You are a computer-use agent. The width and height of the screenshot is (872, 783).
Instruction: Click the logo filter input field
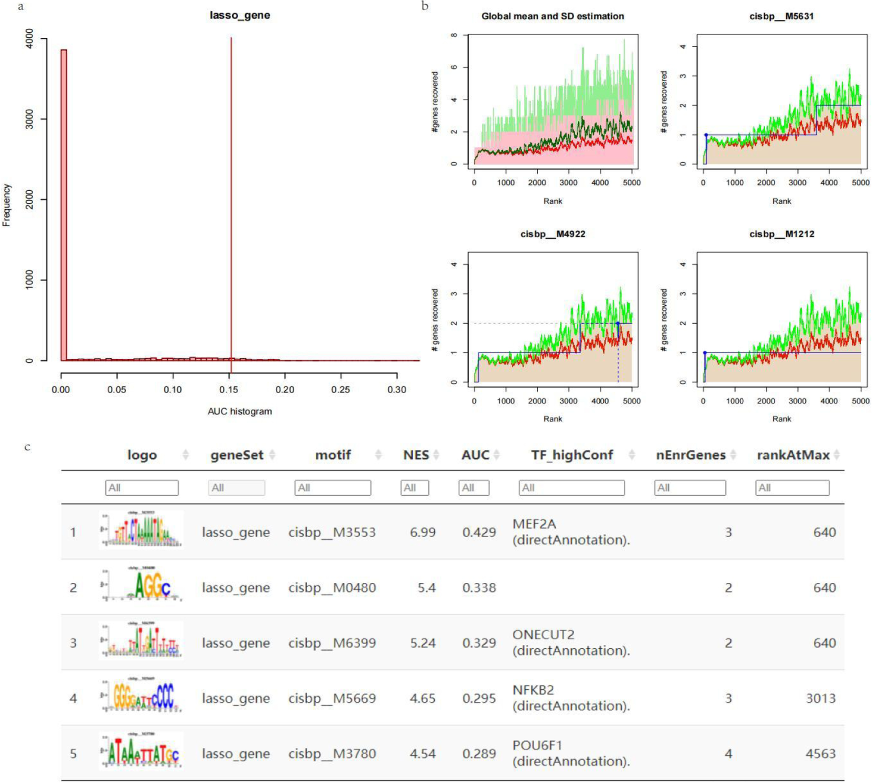pos(142,488)
